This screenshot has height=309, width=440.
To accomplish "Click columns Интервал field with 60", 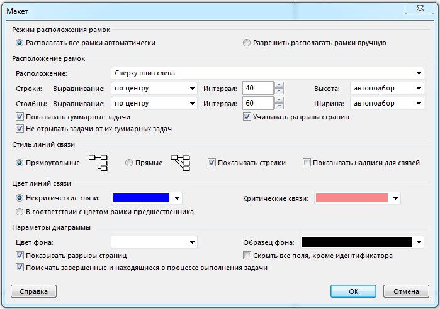I will [x=258, y=103].
